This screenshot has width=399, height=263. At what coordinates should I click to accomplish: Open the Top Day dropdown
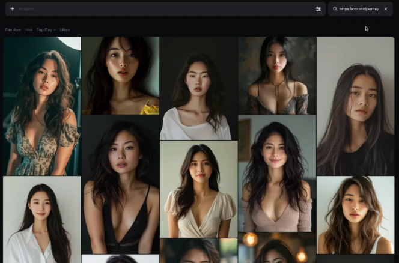tap(46, 30)
